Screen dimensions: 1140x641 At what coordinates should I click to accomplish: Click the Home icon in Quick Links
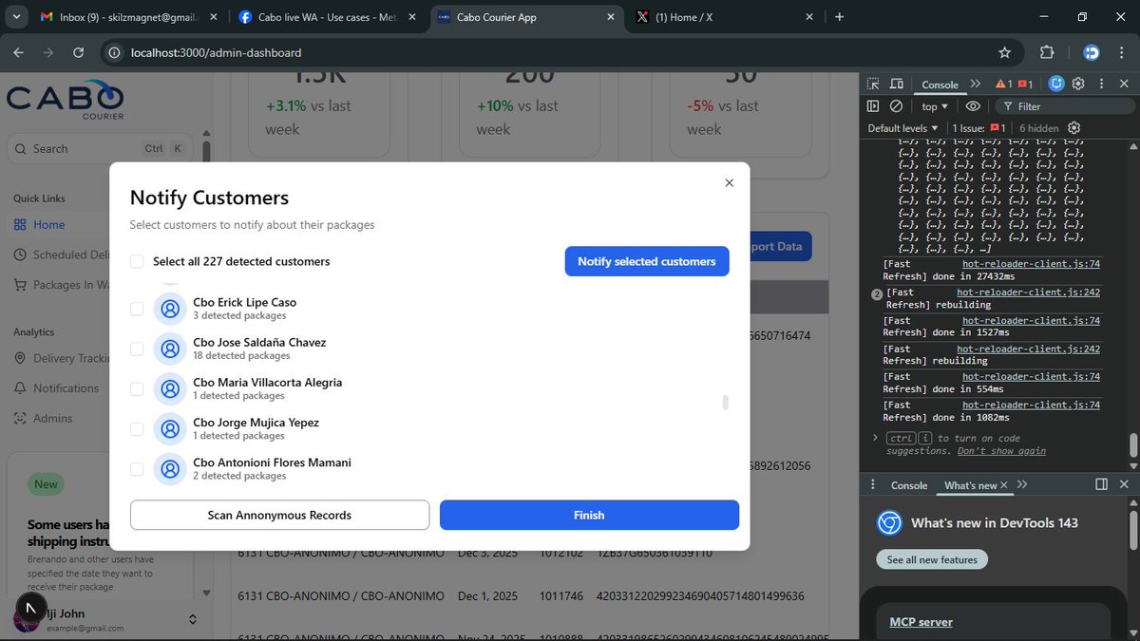[x=20, y=224]
